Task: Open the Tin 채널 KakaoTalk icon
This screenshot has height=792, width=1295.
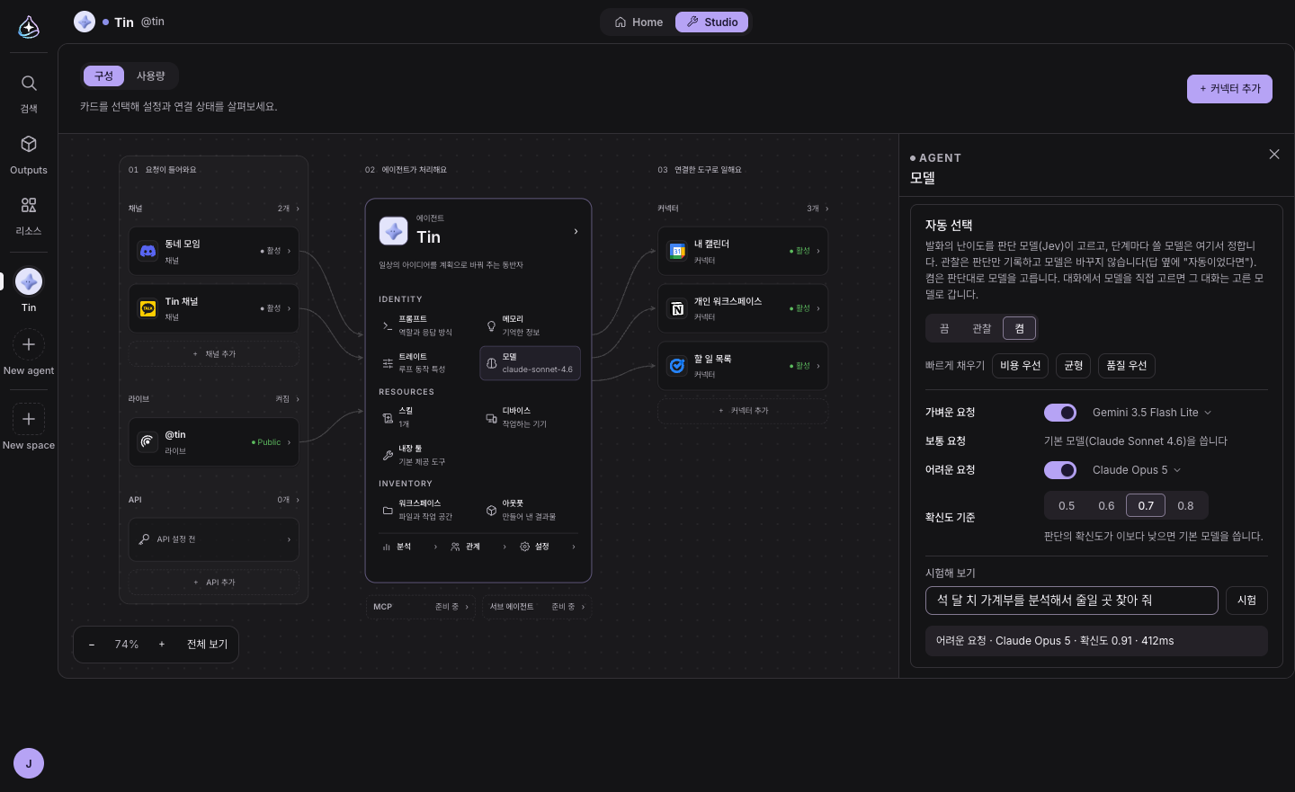Action: [147, 308]
